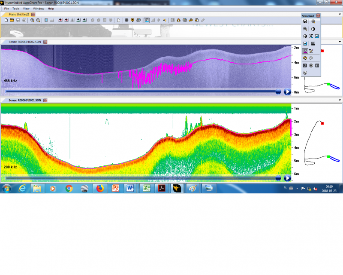This screenshot has height=275, width=343.
Task: Click the new document icon in main toolbar
Action: point(6,20)
